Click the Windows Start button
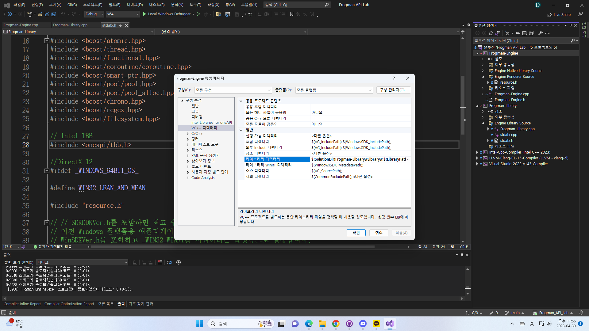 tap(199, 324)
